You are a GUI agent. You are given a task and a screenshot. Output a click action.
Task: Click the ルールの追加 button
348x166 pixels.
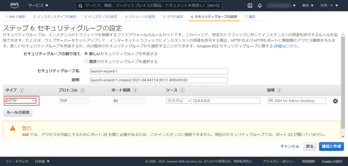click(18, 113)
